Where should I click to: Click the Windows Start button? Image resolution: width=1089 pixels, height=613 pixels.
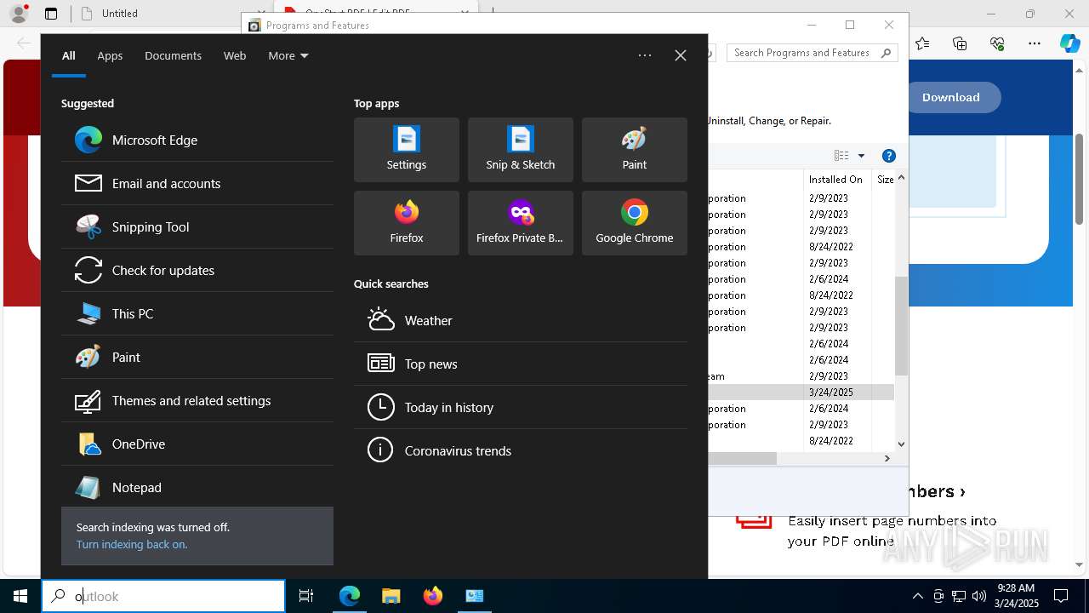click(x=20, y=596)
